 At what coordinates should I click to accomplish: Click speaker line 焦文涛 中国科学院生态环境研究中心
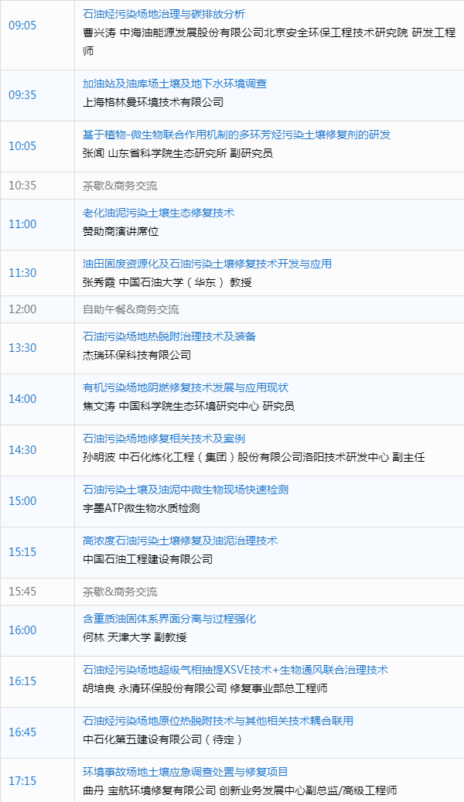[189, 405]
